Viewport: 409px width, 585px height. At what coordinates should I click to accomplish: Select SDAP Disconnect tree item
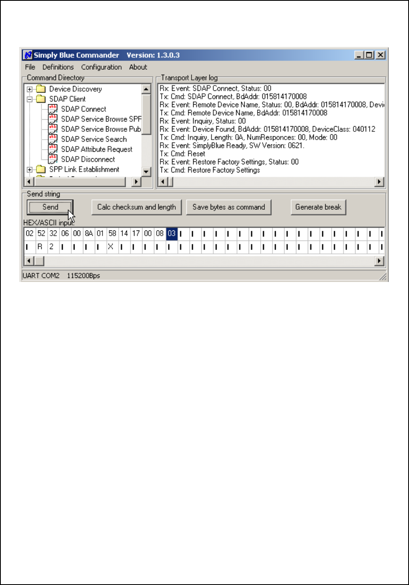tap(88, 159)
